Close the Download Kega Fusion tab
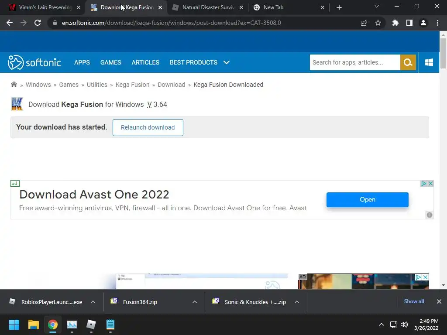Image resolution: width=447 pixels, height=335 pixels. point(160,7)
